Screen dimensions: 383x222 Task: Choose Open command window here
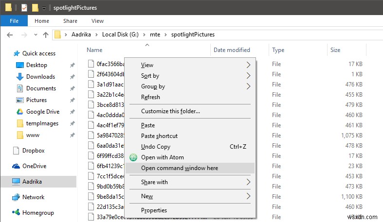tap(180, 168)
